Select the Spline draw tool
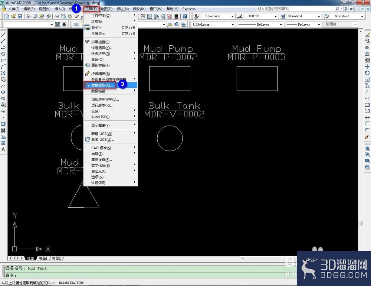Image resolution: width=371 pixels, height=286 pixels. [3, 86]
